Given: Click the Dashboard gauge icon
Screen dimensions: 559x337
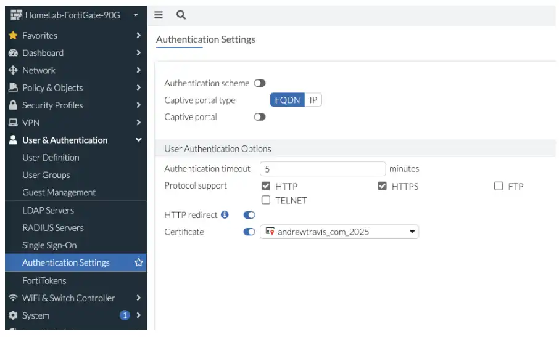Looking at the screenshot, I should [x=13, y=53].
